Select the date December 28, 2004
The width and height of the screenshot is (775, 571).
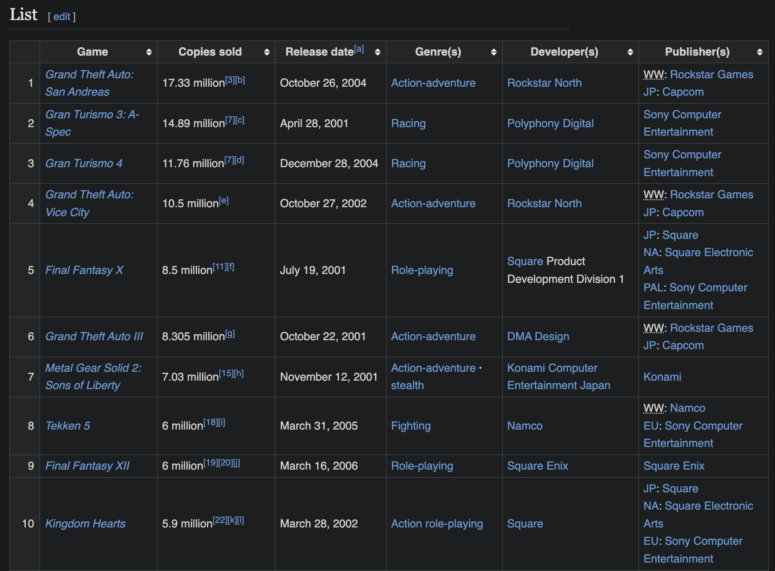click(329, 163)
